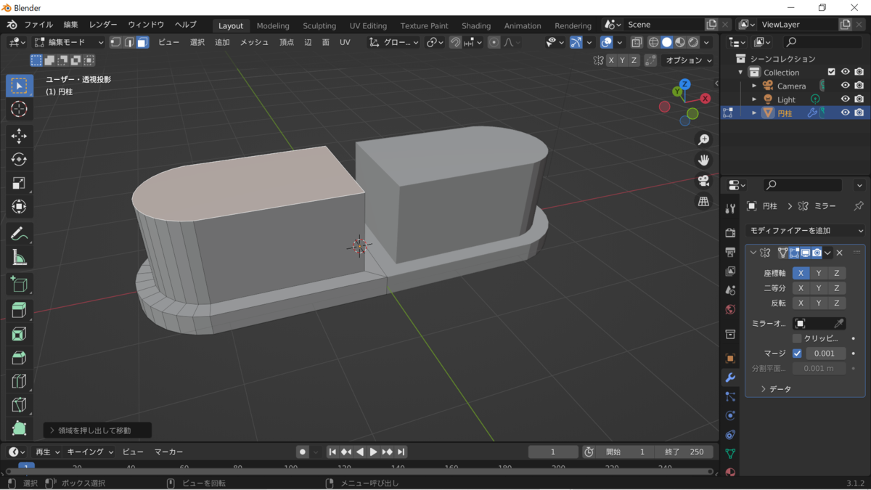This screenshot has width=871, height=490.
Task: Open the メッシュ menu in viewport header
Action: (254, 42)
